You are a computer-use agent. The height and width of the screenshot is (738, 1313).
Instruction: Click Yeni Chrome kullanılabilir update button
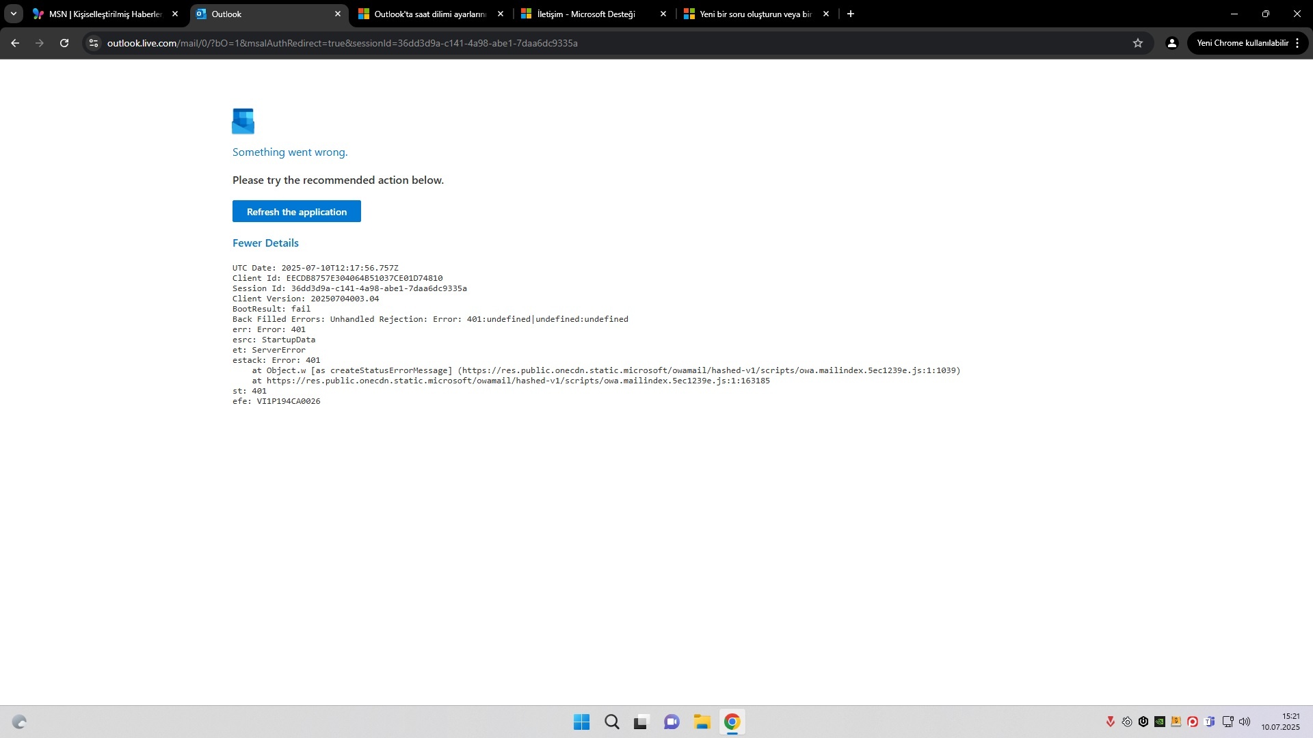(x=1242, y=43)
